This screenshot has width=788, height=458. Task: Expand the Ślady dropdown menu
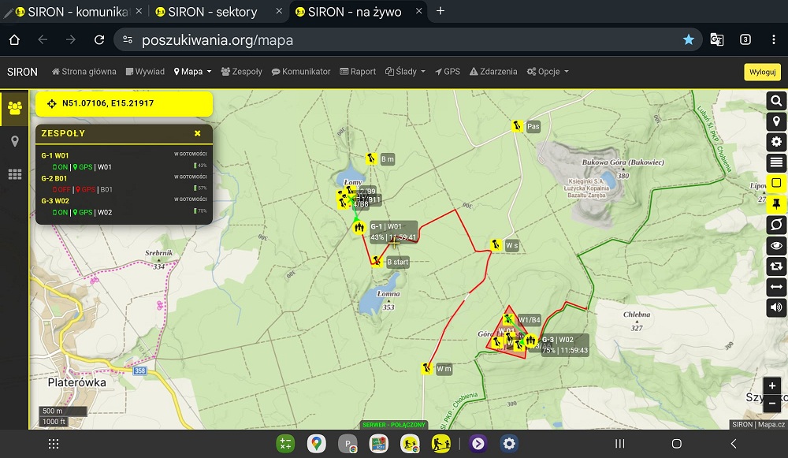pyautogui.click(x=405, y=72)
